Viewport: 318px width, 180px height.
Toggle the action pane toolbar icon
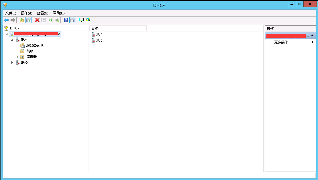point(72,20)
